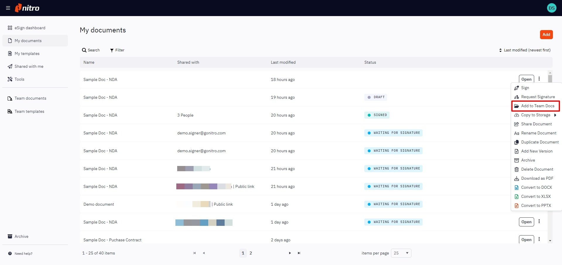Jump to the last page arrow
The width and height of the screenshot is (562, 265).
coord(299,253)
